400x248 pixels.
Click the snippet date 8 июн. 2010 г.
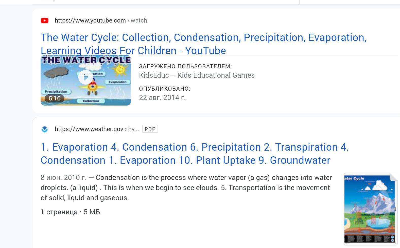63,178
